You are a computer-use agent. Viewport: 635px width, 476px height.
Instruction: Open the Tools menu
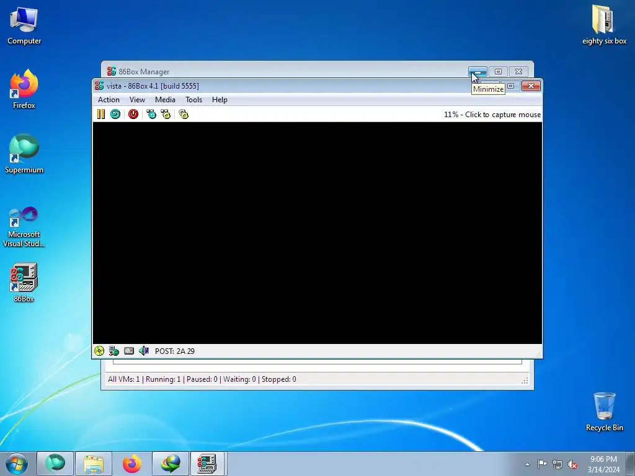click(x=193, y=100)
